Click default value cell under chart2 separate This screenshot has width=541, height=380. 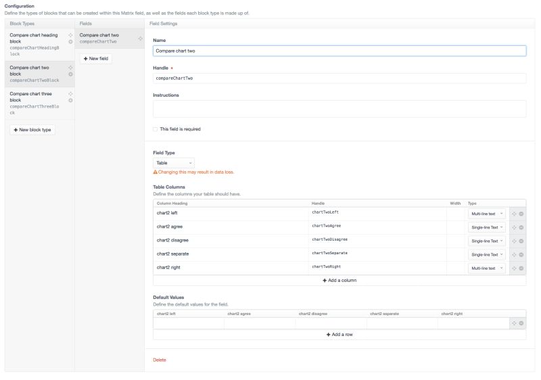[x=402, y=323]
